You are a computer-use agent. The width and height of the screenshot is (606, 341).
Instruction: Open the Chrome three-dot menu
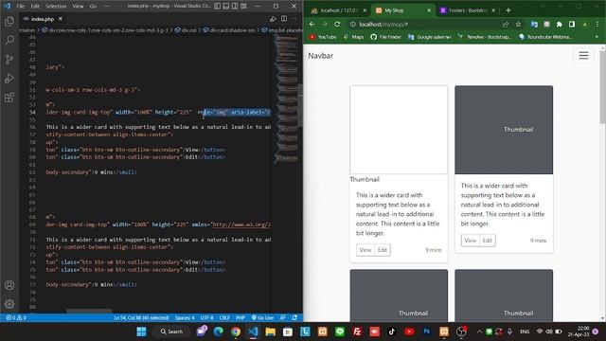click(597, 25)
